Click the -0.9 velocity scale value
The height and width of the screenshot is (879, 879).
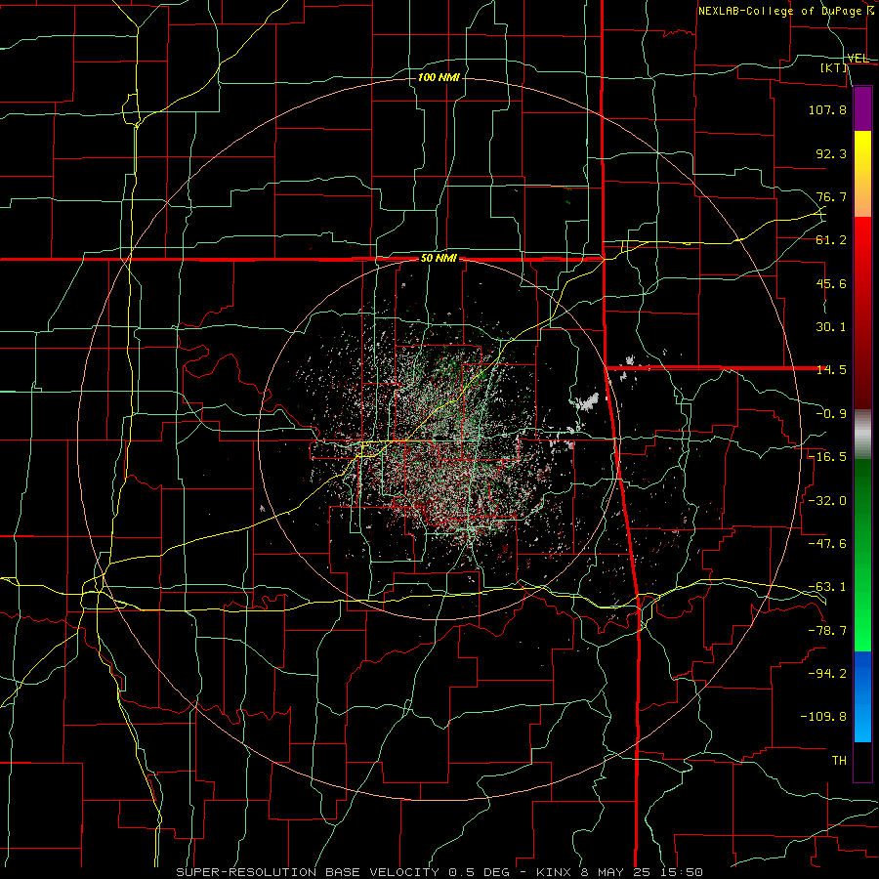click(831, 414)
